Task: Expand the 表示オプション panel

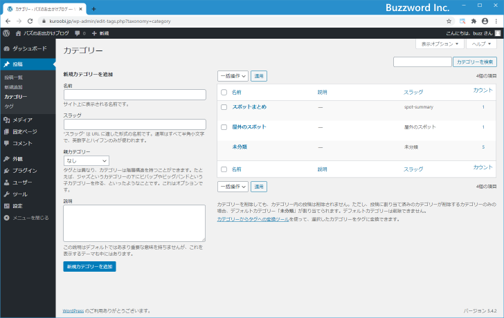Action: pos(440,44)
